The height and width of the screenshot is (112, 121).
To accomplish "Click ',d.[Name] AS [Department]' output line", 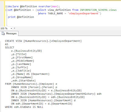I will [30, 74].
